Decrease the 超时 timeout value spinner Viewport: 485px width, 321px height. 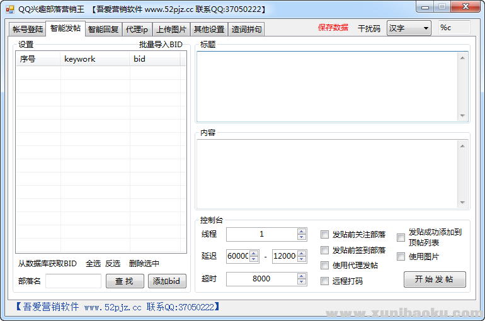[x=302, y=282]
